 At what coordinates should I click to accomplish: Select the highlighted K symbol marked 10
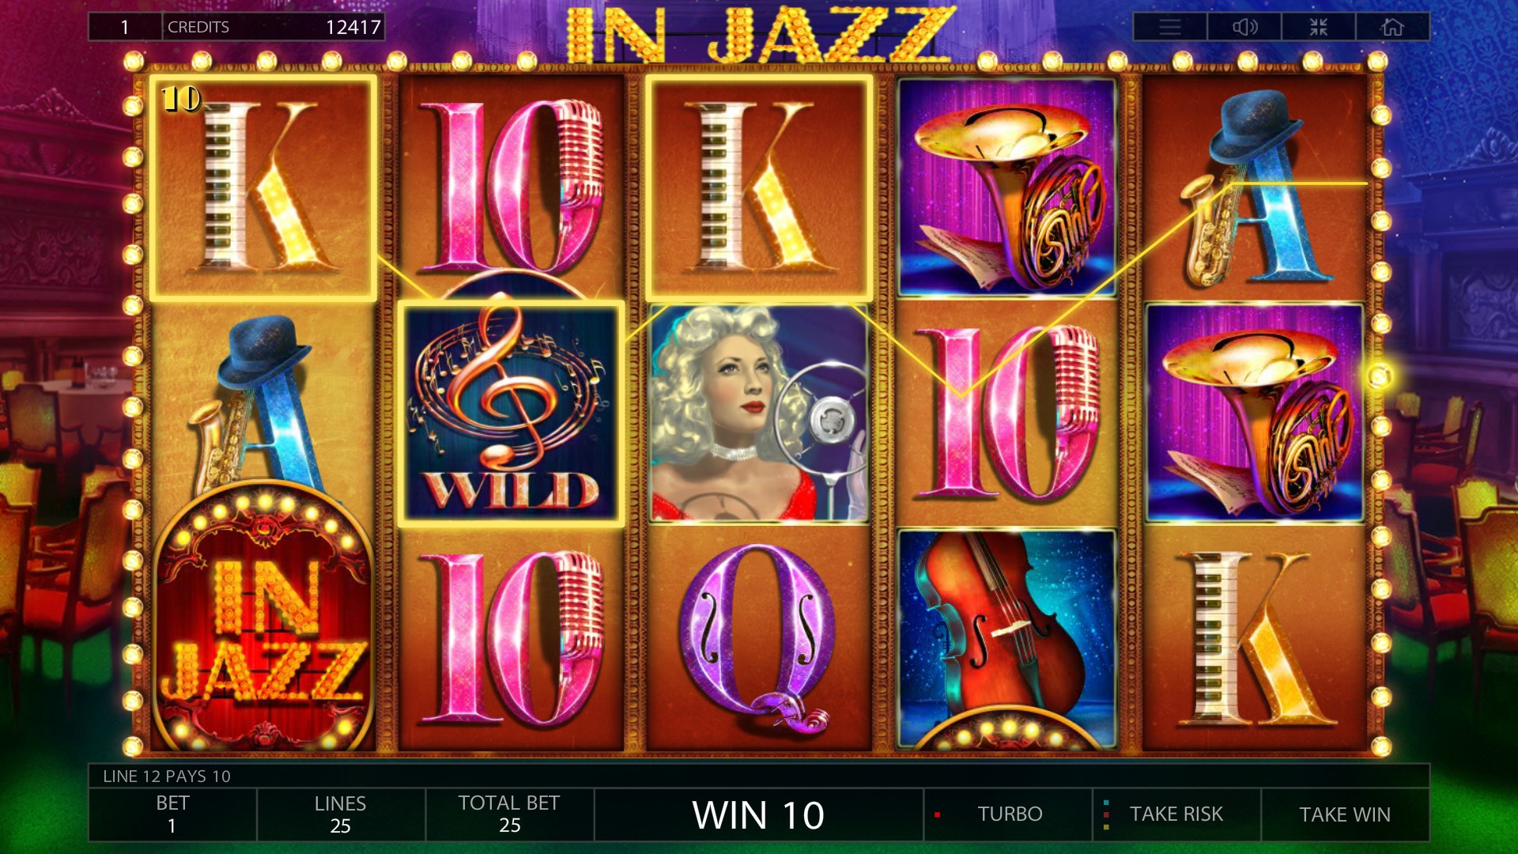point(263,188)
